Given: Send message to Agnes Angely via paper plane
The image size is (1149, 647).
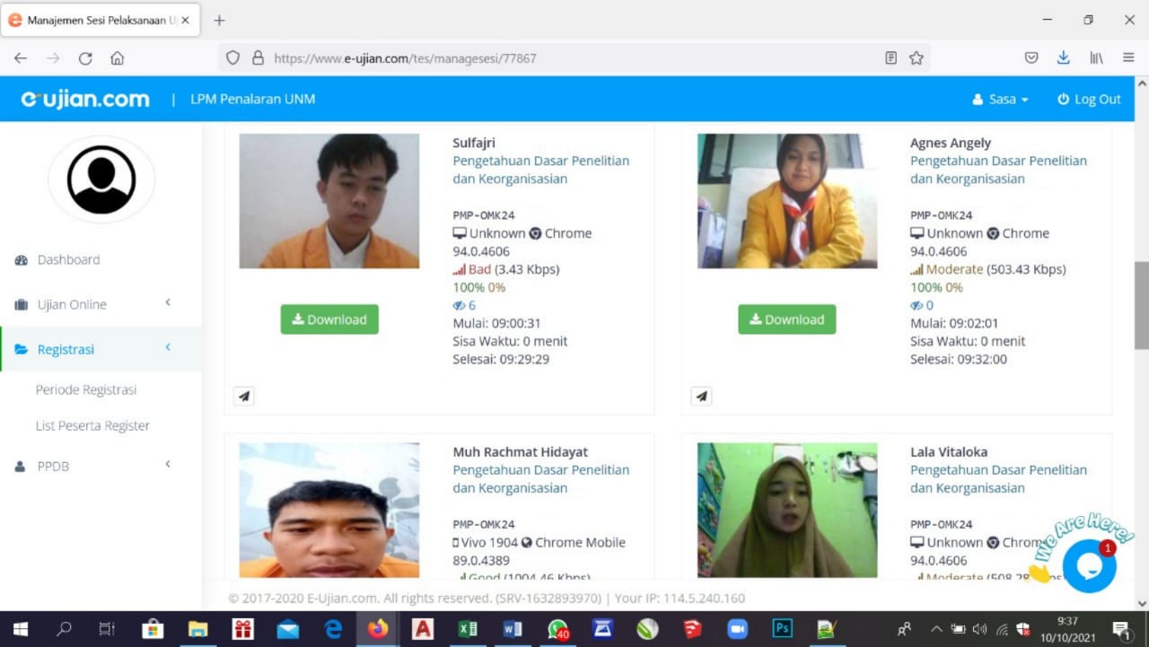Looking at the screenshot, I should pyautogui.click(x=702, y=397).
